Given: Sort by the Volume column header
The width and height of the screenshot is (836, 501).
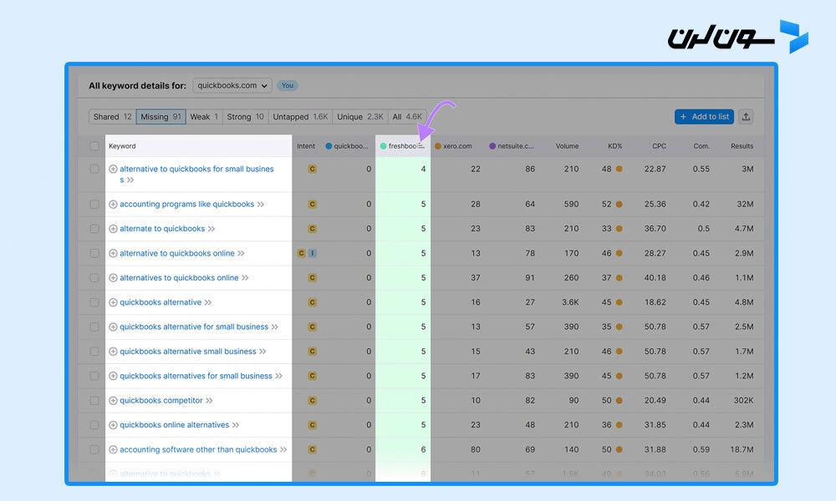Looking at the screenshot, I should (568, 146).
